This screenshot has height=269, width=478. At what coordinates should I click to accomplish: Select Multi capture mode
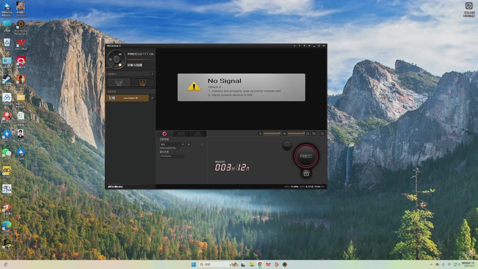[119, 82]
